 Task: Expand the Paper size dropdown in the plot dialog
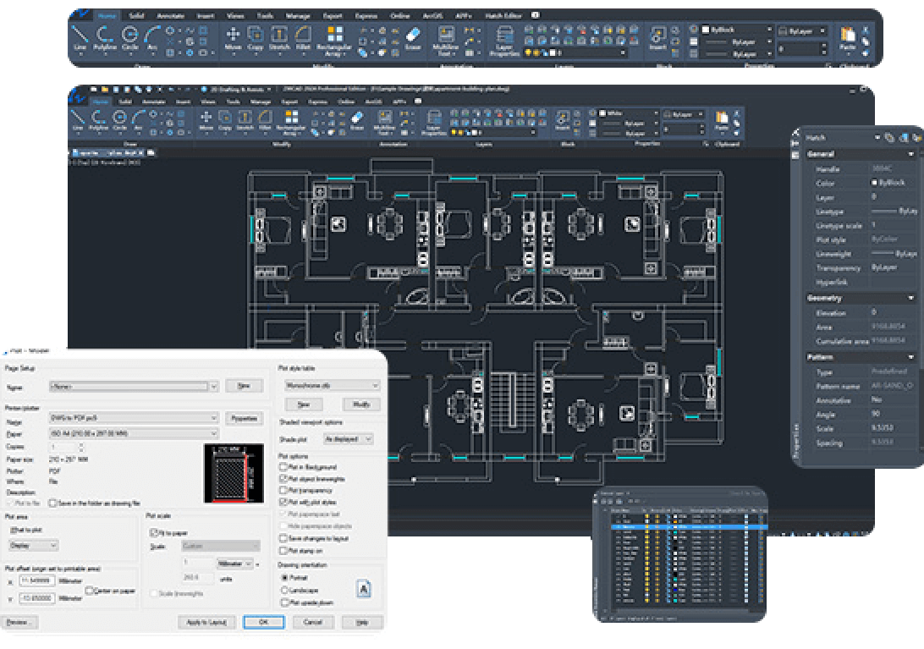(x=214, y=434)
